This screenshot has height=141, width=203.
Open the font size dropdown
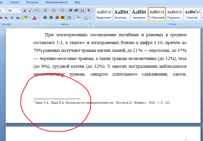(x=20, y=11)
